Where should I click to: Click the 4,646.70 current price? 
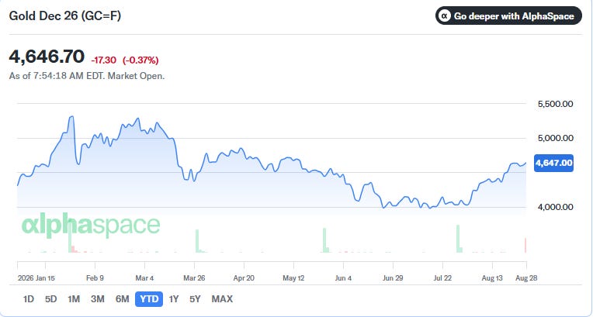pyautogui.click(x=47, y=57)
